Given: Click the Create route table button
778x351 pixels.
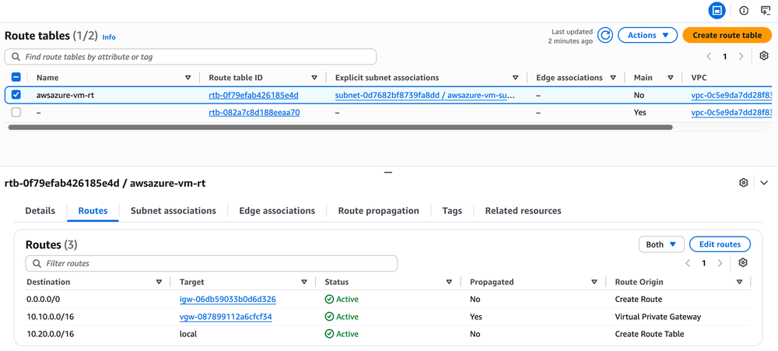Looking at the screenshot, I should click(x=727, y=35).
